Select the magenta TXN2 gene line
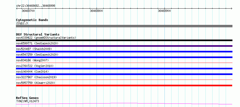Viewport: 240px width, 107px height. click(x=124, y=104)
